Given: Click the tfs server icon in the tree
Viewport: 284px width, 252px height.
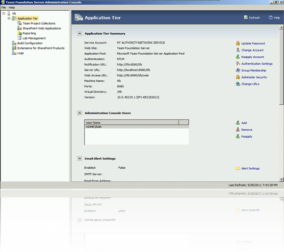Looking at the screenshot, I should click(9, 13).
